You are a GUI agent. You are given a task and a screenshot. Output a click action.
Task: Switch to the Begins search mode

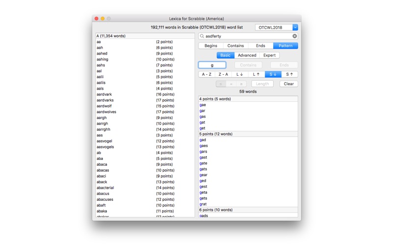pos(211,46)
